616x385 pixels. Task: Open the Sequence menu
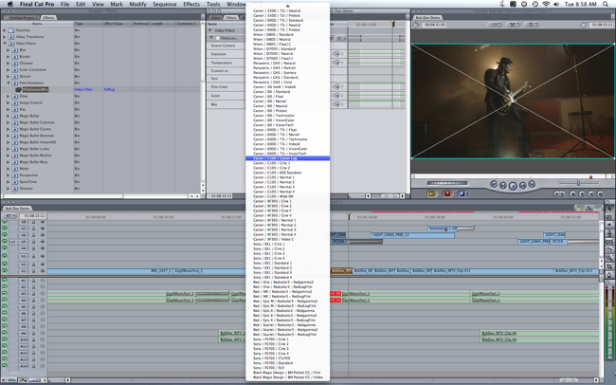pos(164,4)
